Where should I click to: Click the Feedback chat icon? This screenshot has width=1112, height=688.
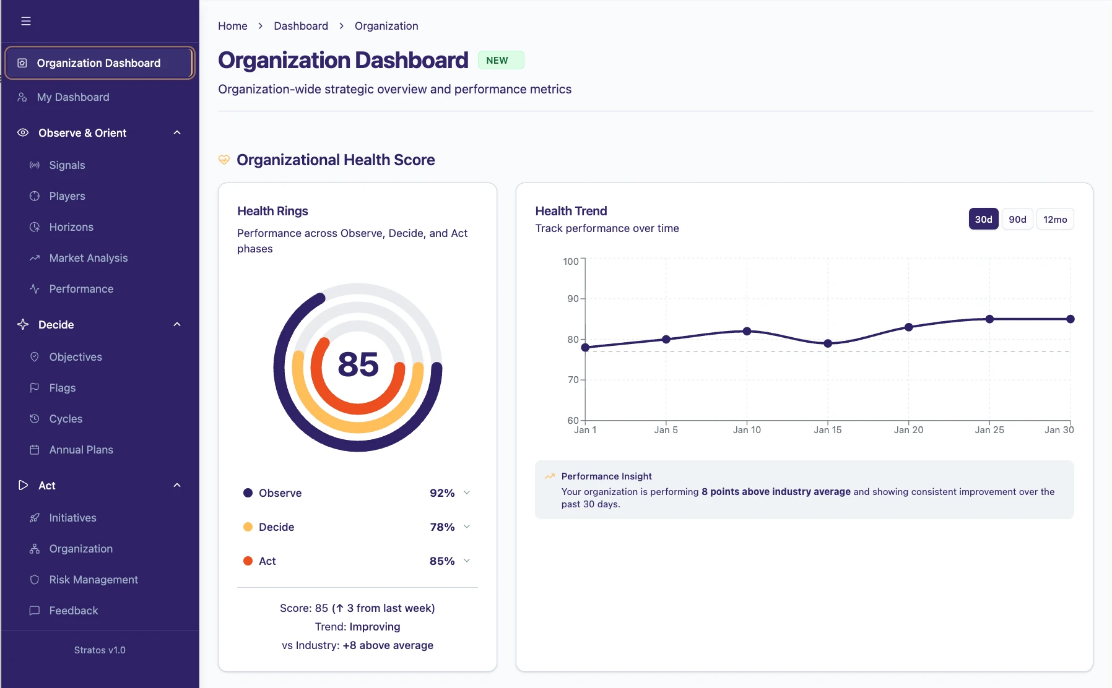click(x=35, y=611)
